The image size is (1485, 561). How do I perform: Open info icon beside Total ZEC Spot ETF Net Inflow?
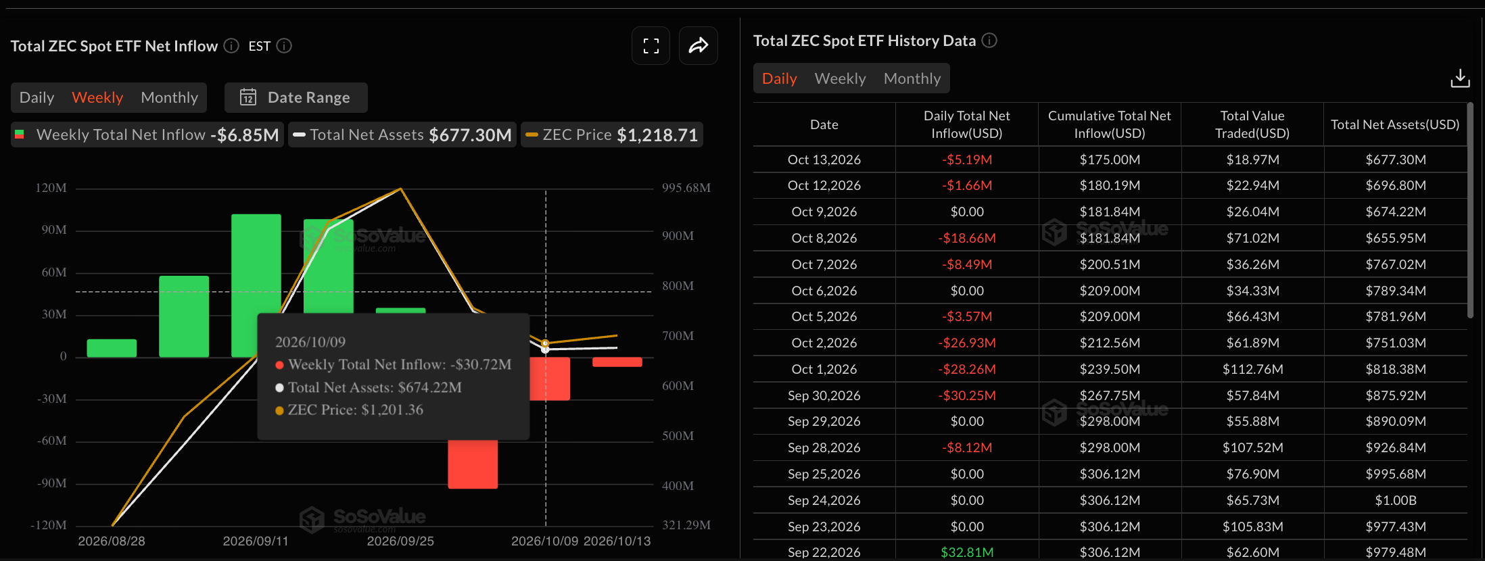[x=231, y=46]
